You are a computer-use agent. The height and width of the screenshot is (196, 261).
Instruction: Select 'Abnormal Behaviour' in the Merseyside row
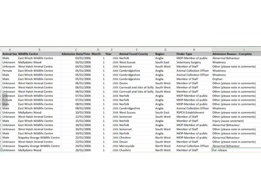236,146
